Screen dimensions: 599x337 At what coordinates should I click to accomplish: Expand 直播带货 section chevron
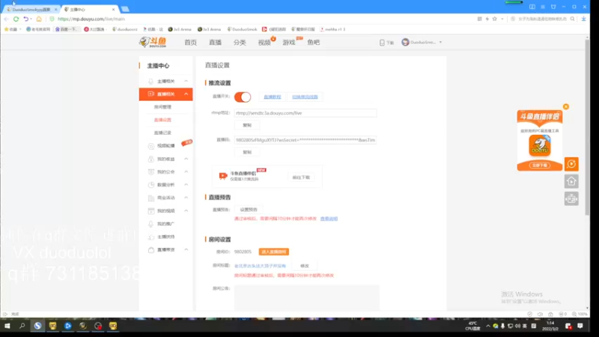(186, 249)
